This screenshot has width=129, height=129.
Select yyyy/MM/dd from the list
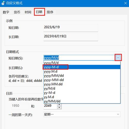[x=82, y=76]
